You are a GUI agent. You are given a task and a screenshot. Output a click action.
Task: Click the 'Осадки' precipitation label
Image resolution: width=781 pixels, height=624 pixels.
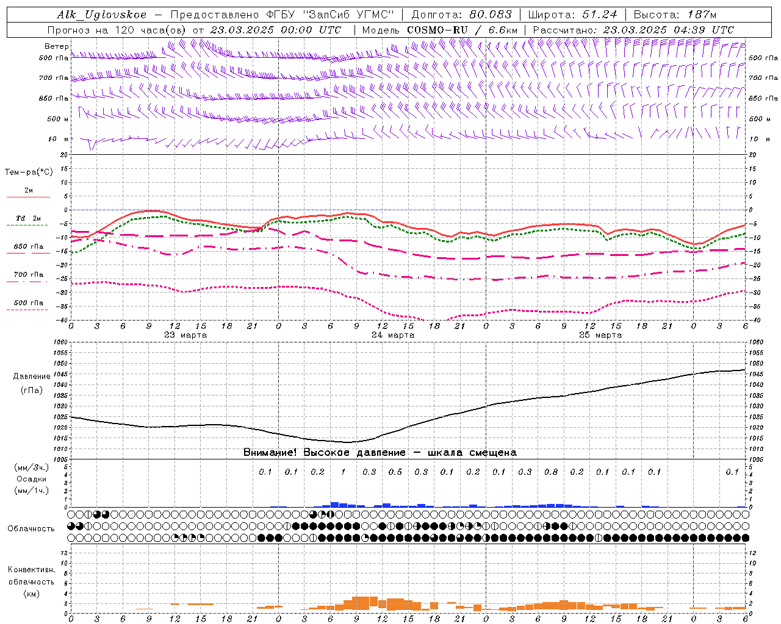pyautogui.click(x=32, y=479)
